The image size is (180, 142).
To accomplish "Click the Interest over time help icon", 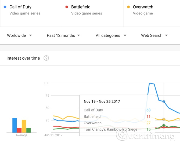I will tap(46, 58).
